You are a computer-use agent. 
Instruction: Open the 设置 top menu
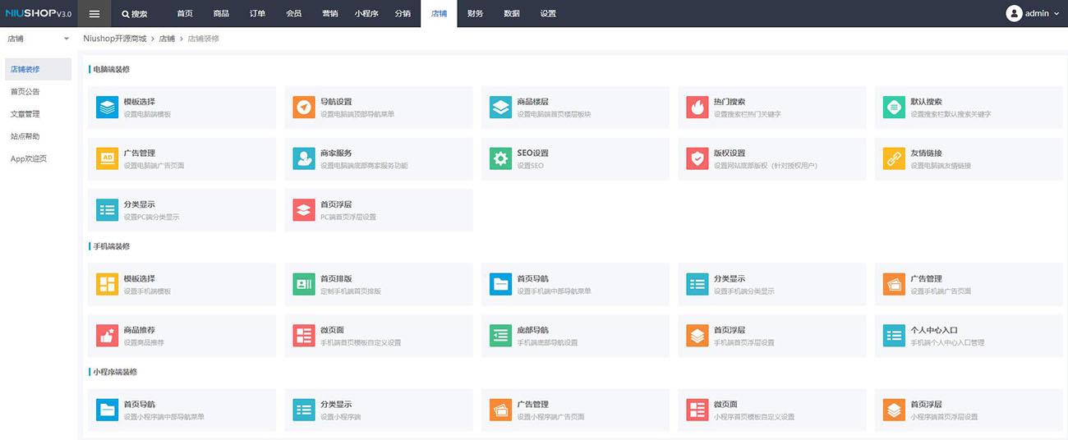click(548, 14)
